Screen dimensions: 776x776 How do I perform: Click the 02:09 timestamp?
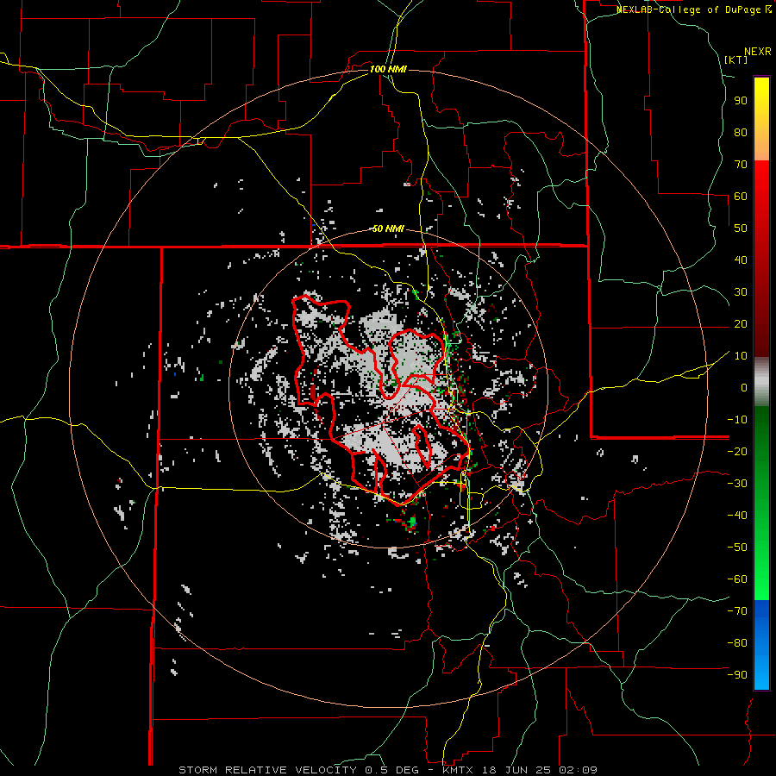[579, 770]
